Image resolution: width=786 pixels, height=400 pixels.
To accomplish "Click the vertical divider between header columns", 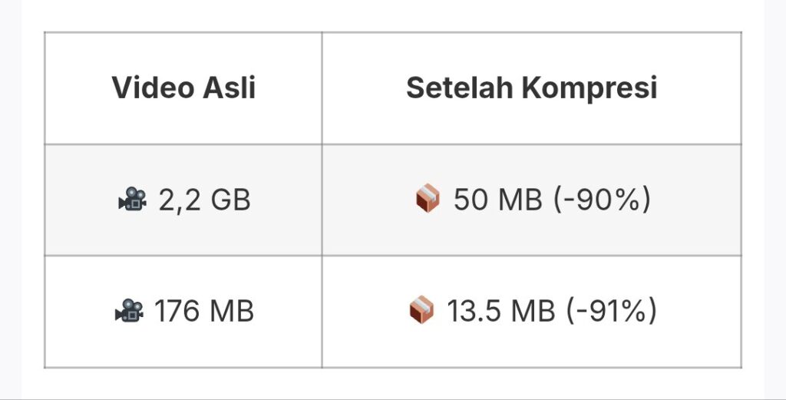I will 322,88.
